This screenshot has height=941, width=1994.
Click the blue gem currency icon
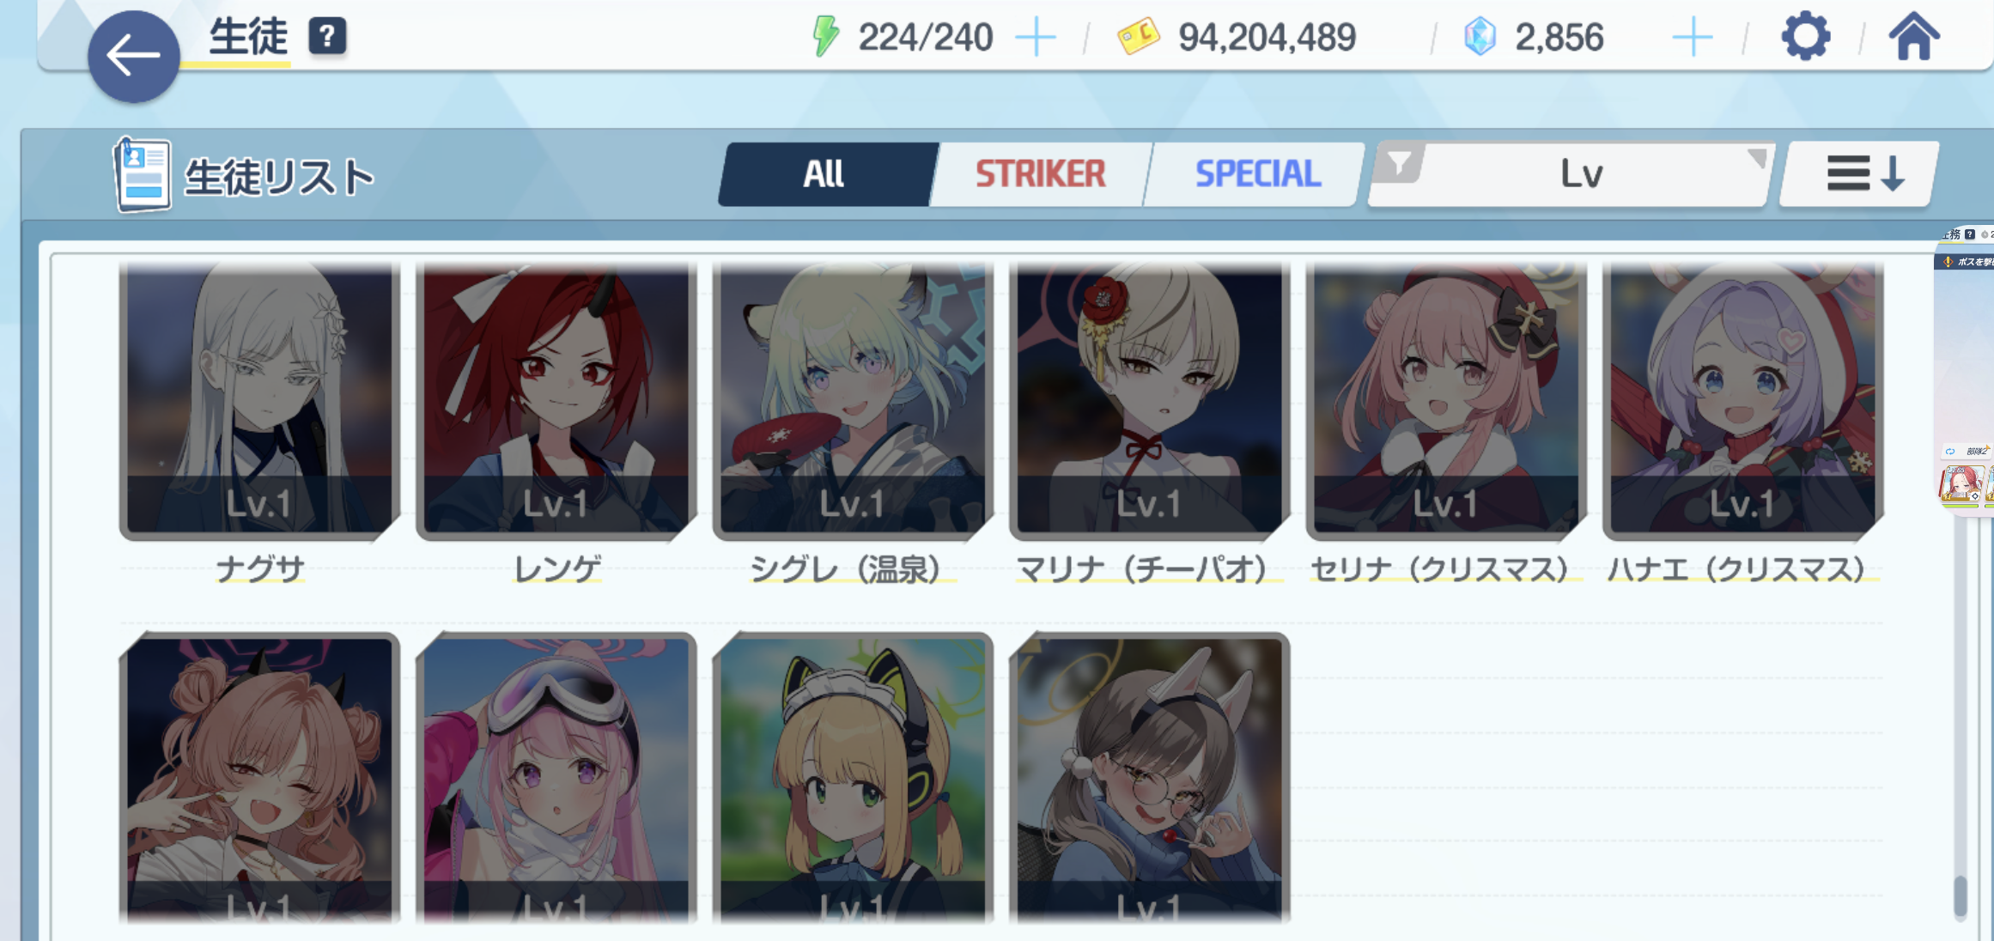point(1480,37)
